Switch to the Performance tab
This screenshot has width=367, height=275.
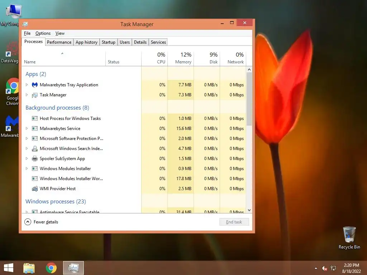pyautogui.click(x=59, y=42)
